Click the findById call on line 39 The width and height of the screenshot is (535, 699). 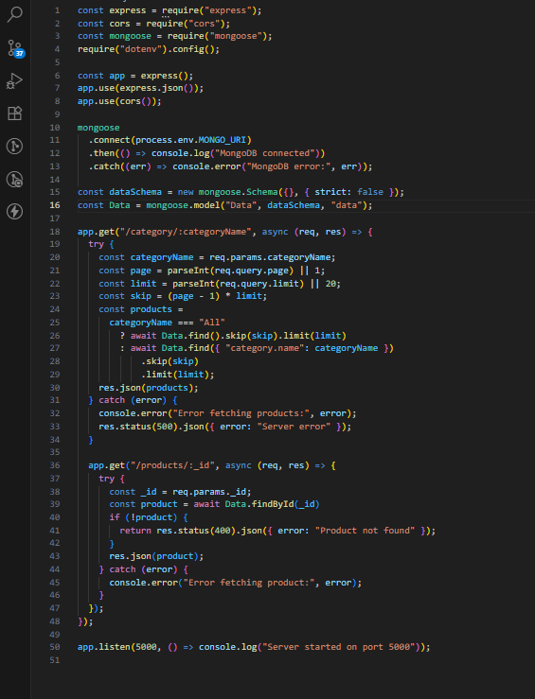coord(273,504)
